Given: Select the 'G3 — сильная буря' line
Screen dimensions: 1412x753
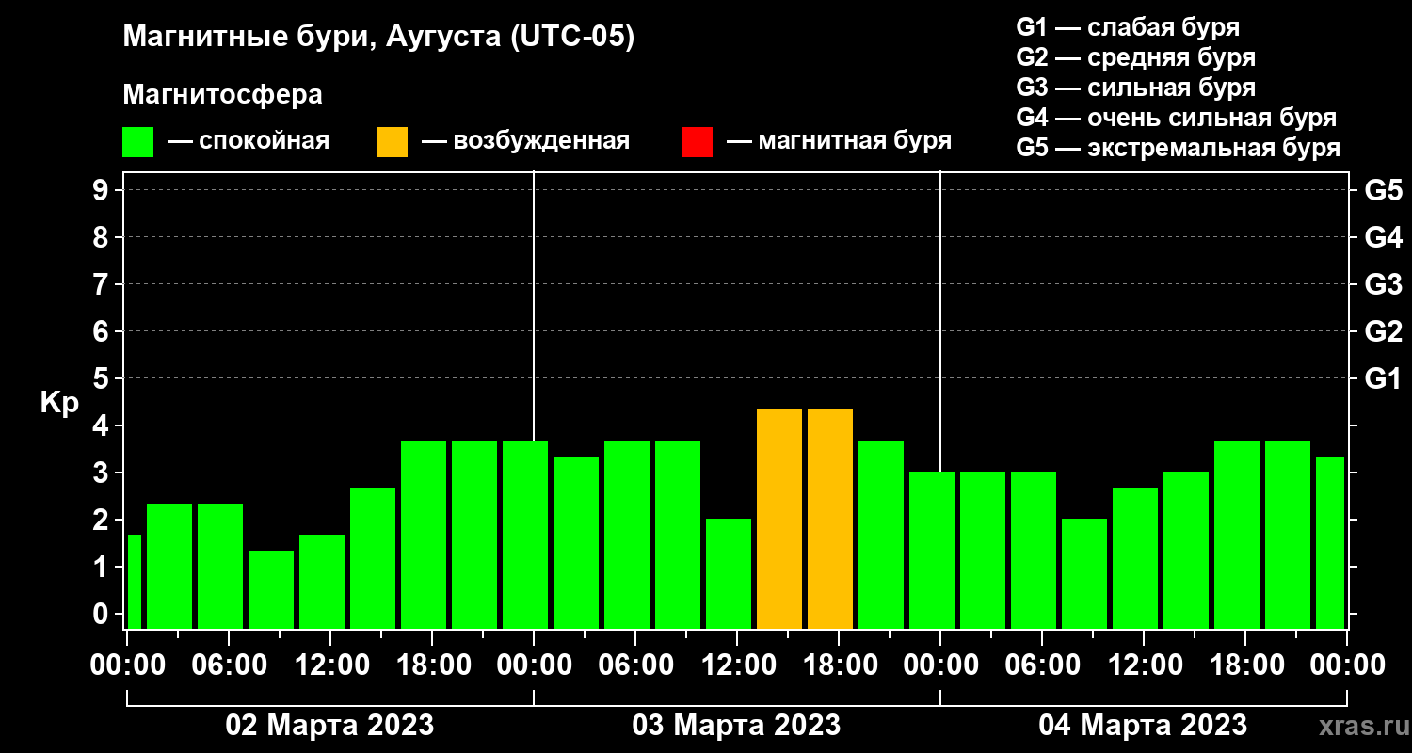Looking at the screenshot, I should pos(1135,88).
